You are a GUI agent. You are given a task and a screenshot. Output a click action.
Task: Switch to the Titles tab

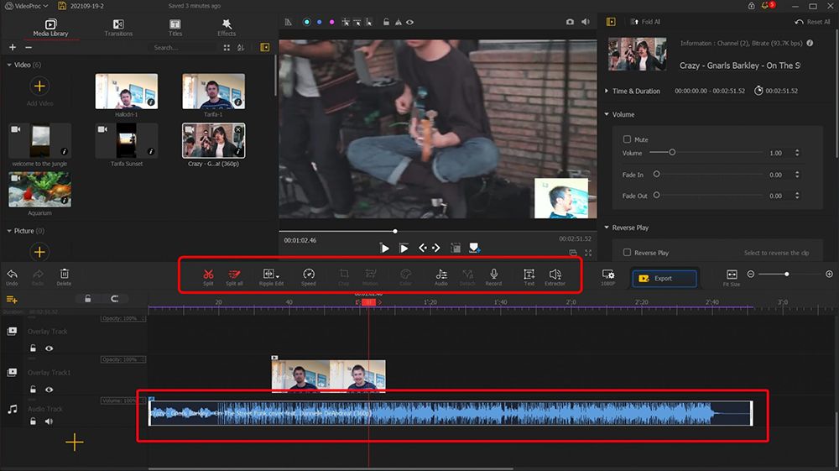click(x=175, y=28)
